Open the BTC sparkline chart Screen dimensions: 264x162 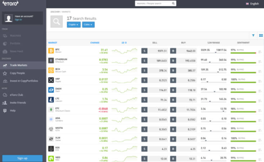tap(125, 51)
